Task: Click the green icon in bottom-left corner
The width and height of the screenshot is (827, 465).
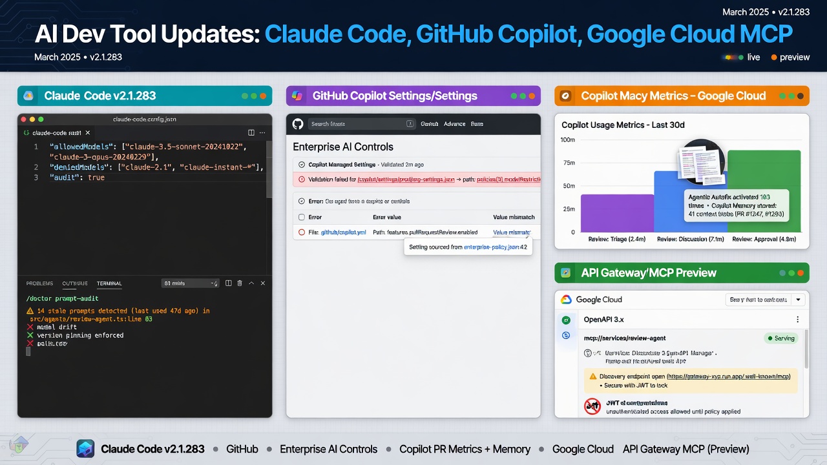Action: pos(19,445)
